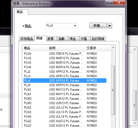Select the PLK2 row
The image size is (138, 128).
[65, 90]
